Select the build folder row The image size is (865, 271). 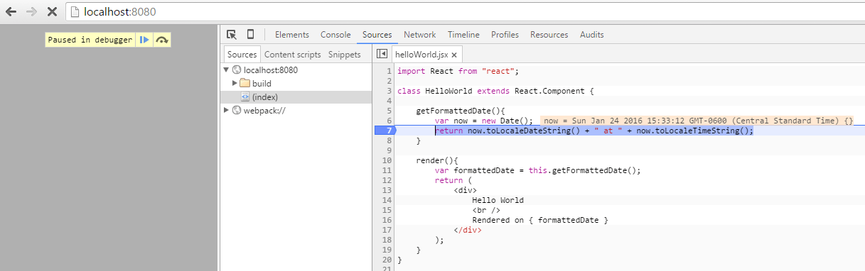click(296, 84)
